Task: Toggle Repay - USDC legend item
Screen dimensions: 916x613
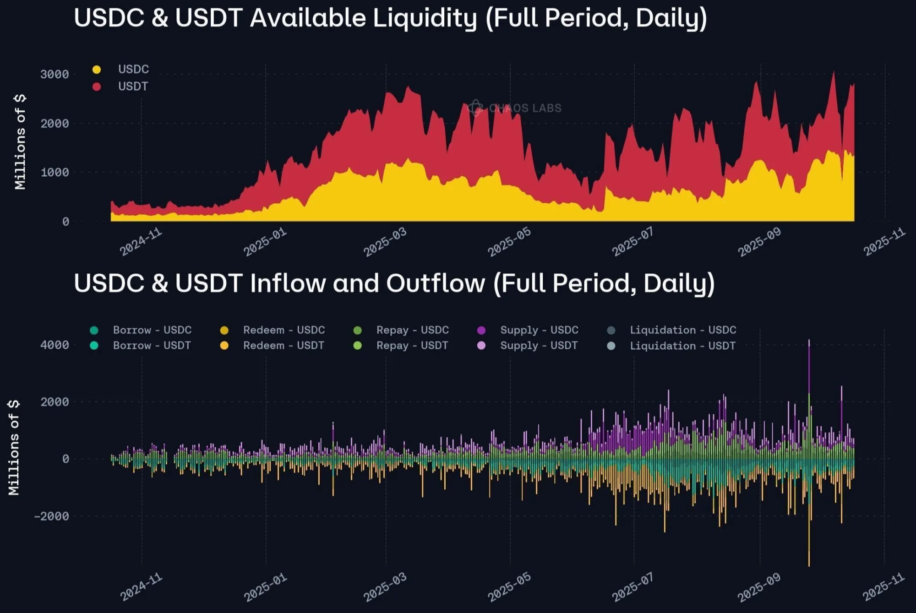Action: 412,330
